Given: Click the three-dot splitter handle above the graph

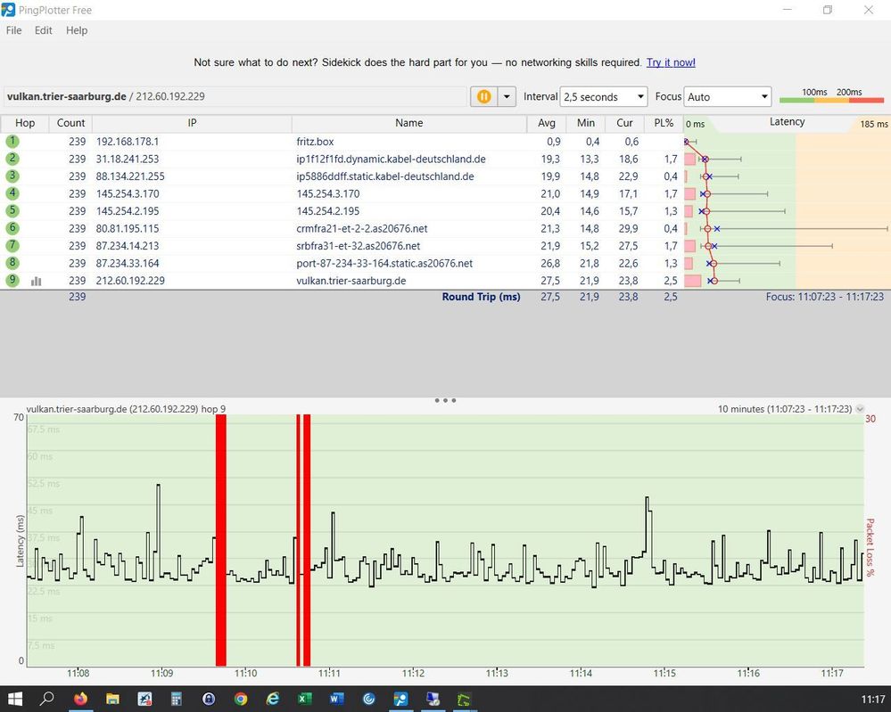Looking at the screenshot, I should click(x=446, y=400).
